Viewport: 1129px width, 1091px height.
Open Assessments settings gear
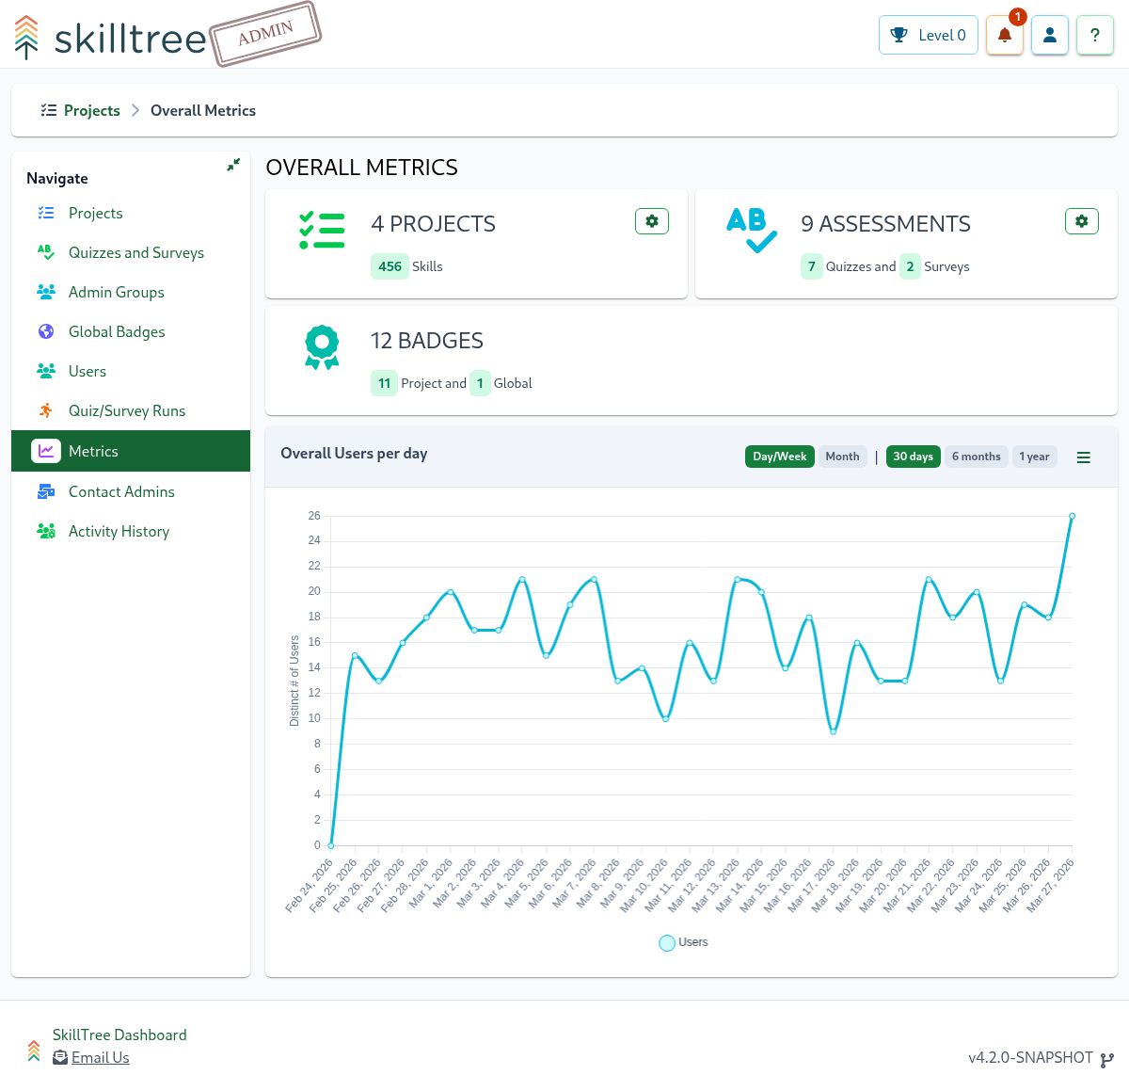1082,221
